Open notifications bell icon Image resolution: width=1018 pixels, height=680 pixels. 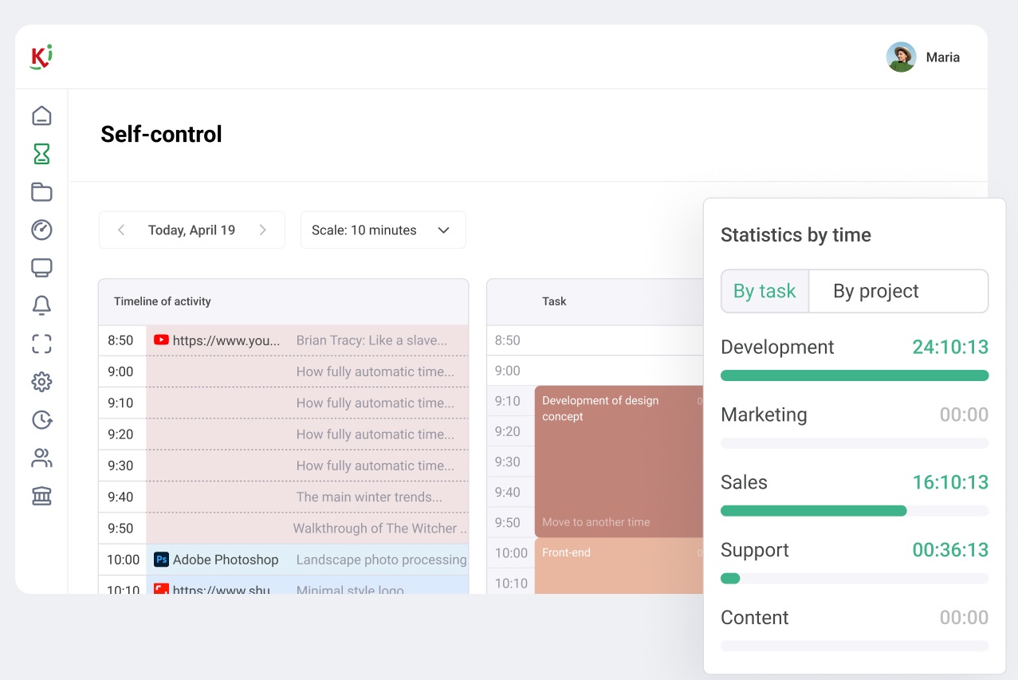coord(41,305)
